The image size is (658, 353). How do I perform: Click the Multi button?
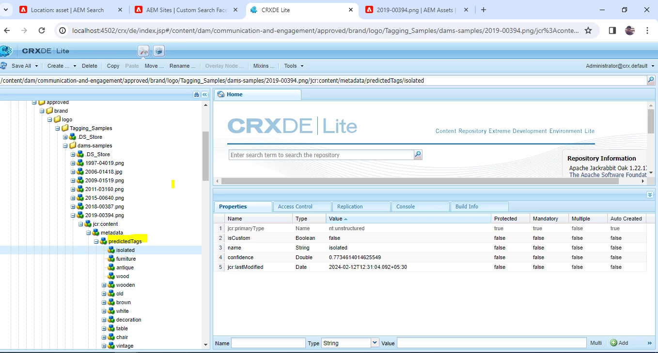pos(596,343)
